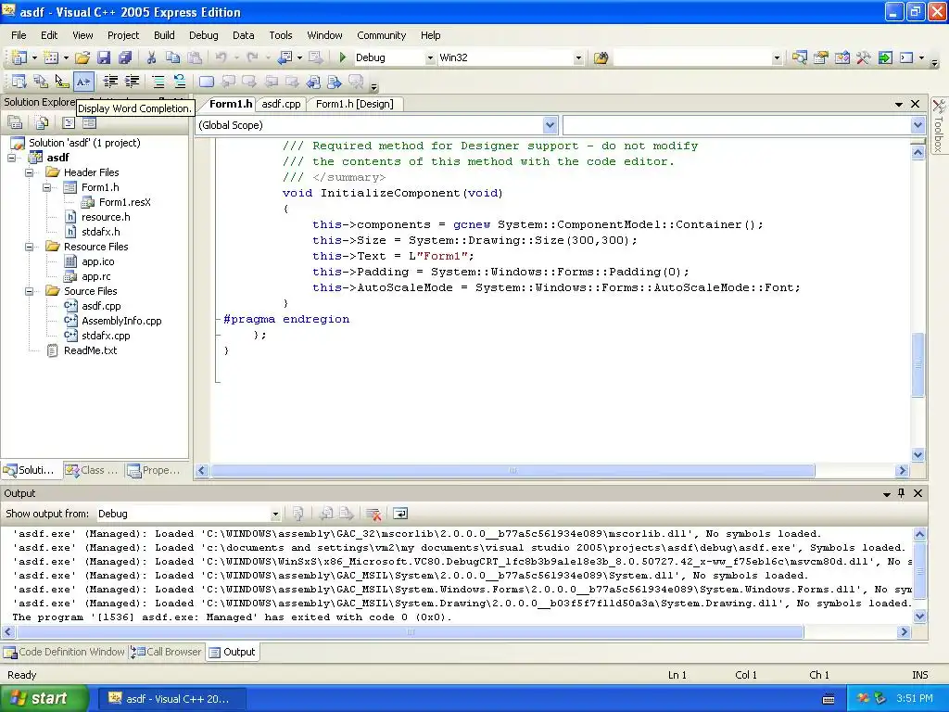Uncomment the selected lines icon

[180, 82]
